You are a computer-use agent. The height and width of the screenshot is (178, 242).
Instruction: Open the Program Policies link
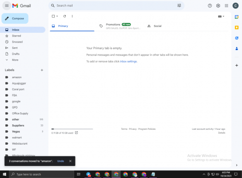pyautogui.click(x=147, y=129)
